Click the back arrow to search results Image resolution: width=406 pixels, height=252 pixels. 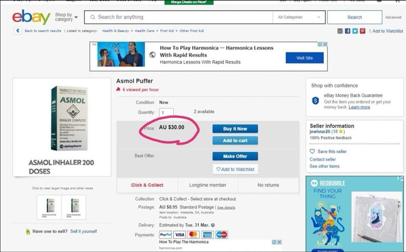click(18, 31)
